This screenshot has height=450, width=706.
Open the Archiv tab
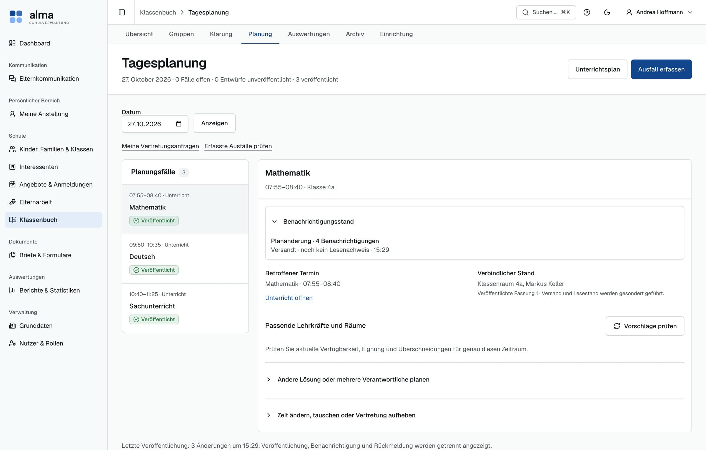click(355, 34)
